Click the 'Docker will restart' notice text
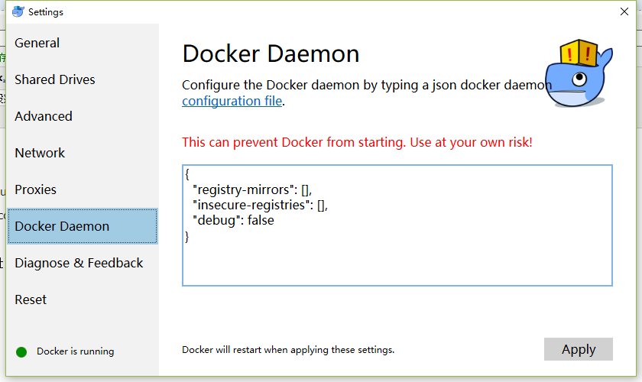 pyautogui.click(x=288, y=350)
